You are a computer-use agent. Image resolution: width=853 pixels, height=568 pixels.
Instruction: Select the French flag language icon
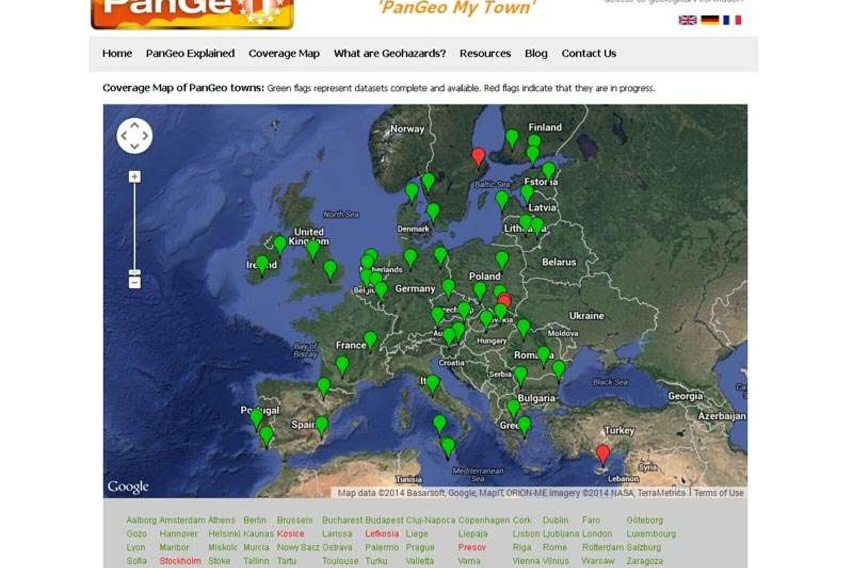tap(732, 20)
